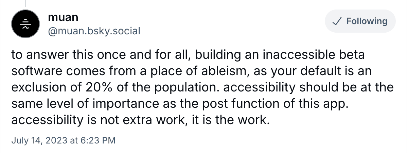407x153 pixels.
Task: Click the checkmark icon beside Following
Action: pyautogui.click(x=337, y=21)
